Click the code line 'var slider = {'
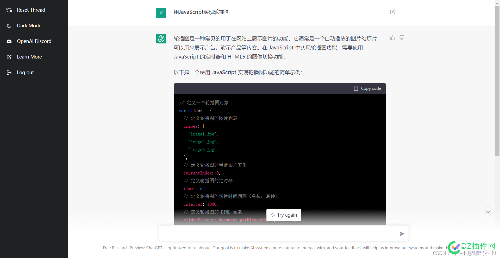This screenshot has height=258, width=500. 196,111
